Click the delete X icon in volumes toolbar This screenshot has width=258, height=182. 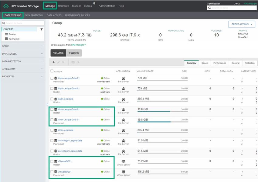(63, 62)
